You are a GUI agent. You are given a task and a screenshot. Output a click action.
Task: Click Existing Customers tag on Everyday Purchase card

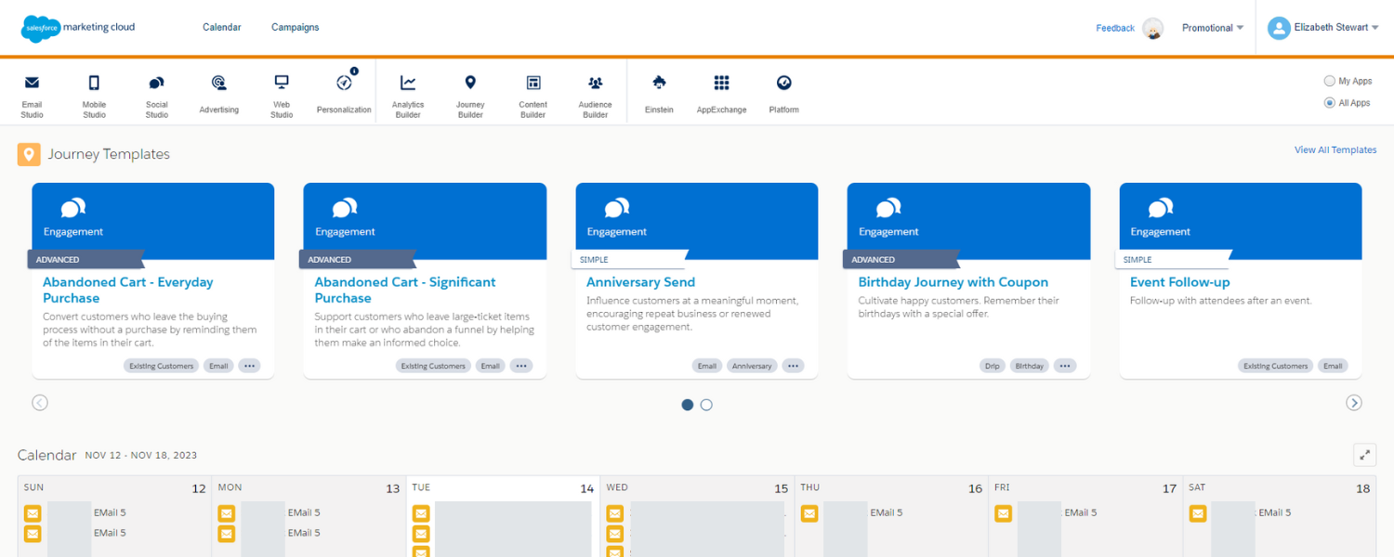[x=162, y=366]
